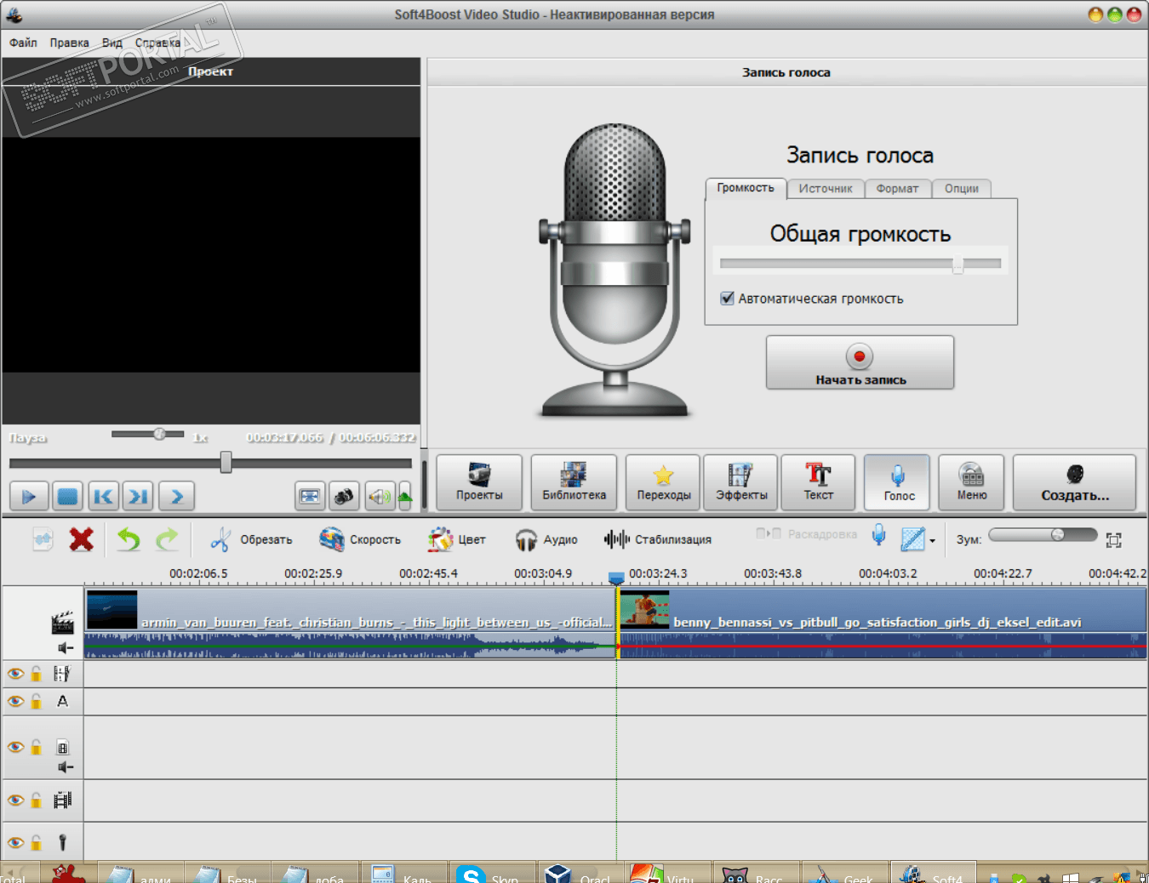The height and width of the screenshot is (883, 1149).
Task: Hide the video effects track with its eye
Action: (x=15, y=674)
